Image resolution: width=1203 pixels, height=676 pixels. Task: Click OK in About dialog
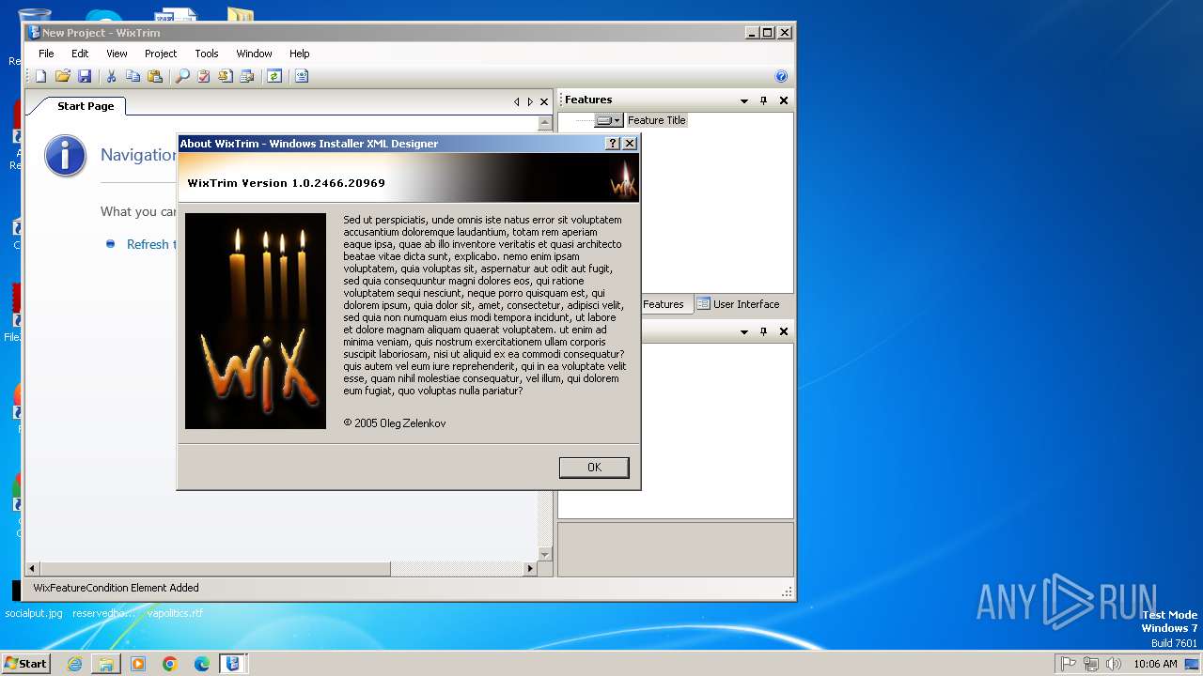pyautogui.click(x=594, y=468)
